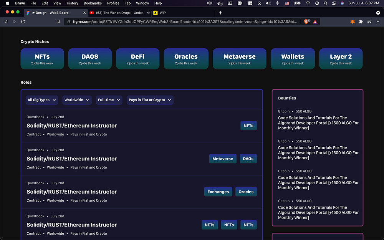Expand the Worldwide location dropdown
The width and height of the screenshot is (384, 240).
[x=77, y=100]
